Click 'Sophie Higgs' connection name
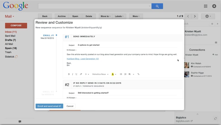221x125 pixels. [x=197, y=73]
